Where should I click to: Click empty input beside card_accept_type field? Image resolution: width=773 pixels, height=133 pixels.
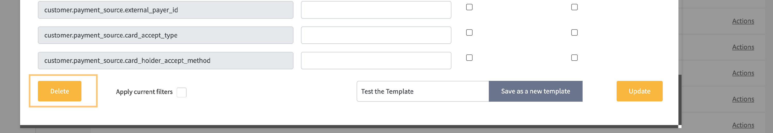(376, 35)
